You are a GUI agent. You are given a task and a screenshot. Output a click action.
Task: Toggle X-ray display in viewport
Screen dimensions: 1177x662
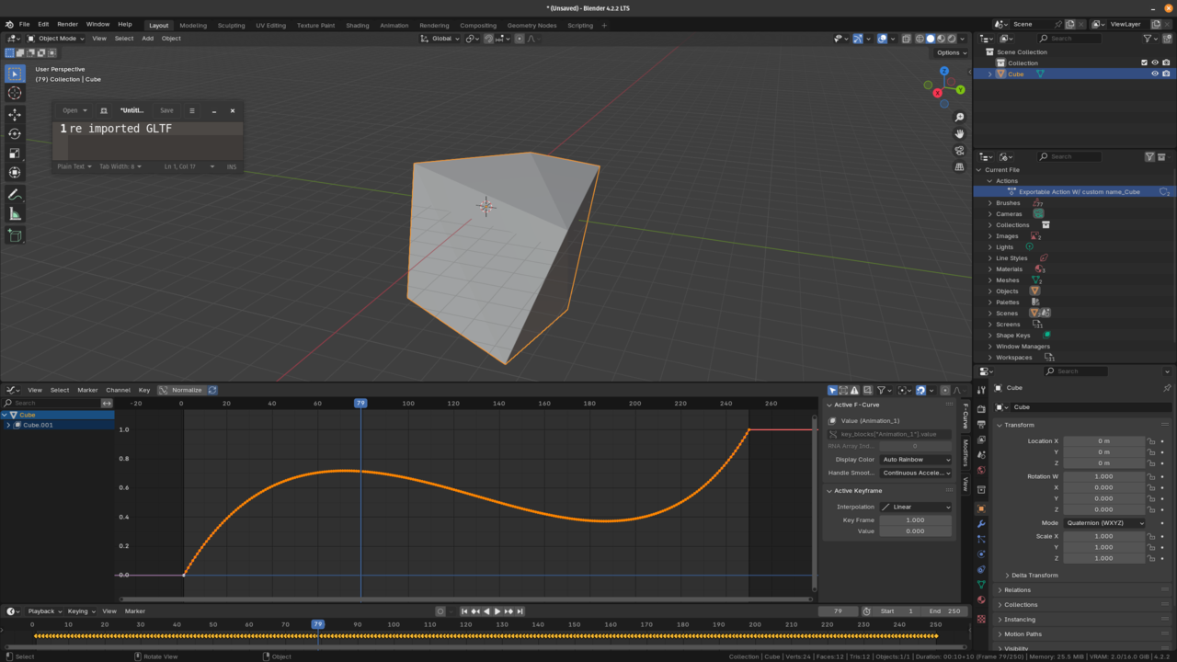(x=906, y=39)
